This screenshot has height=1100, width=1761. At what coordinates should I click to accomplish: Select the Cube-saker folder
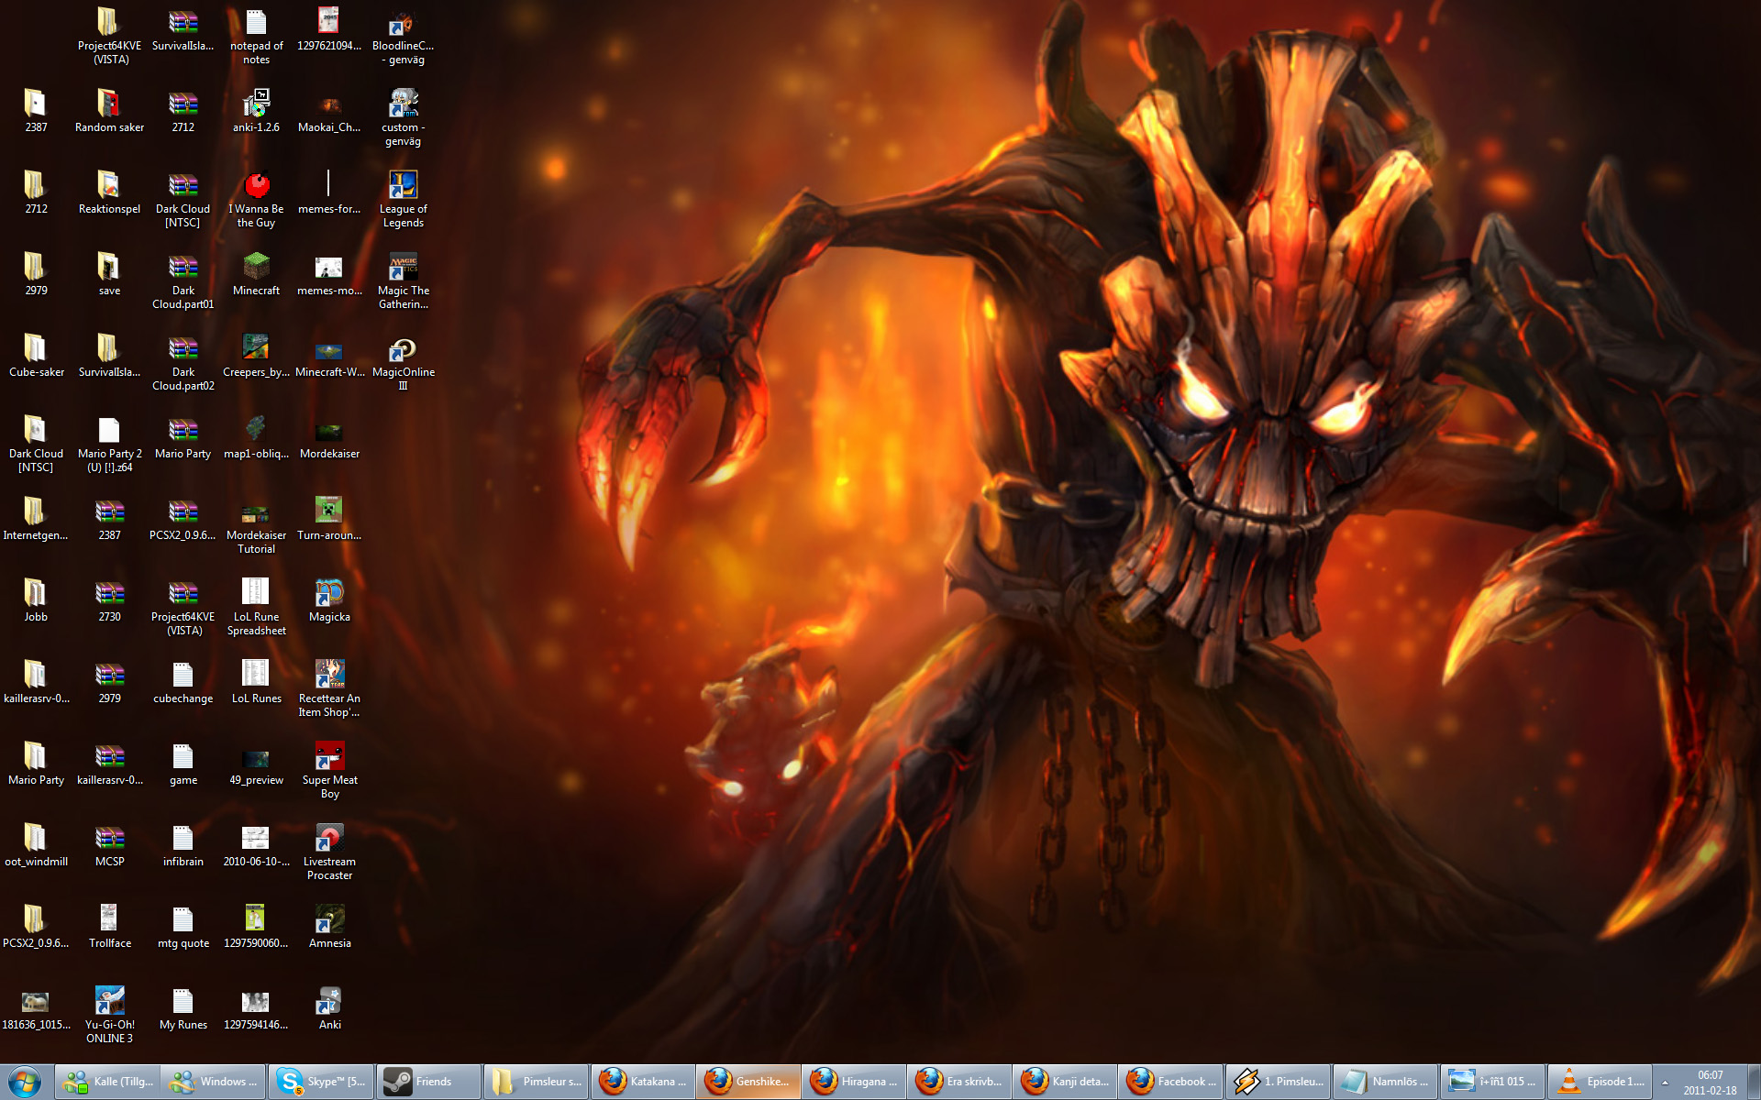(36, 356)
